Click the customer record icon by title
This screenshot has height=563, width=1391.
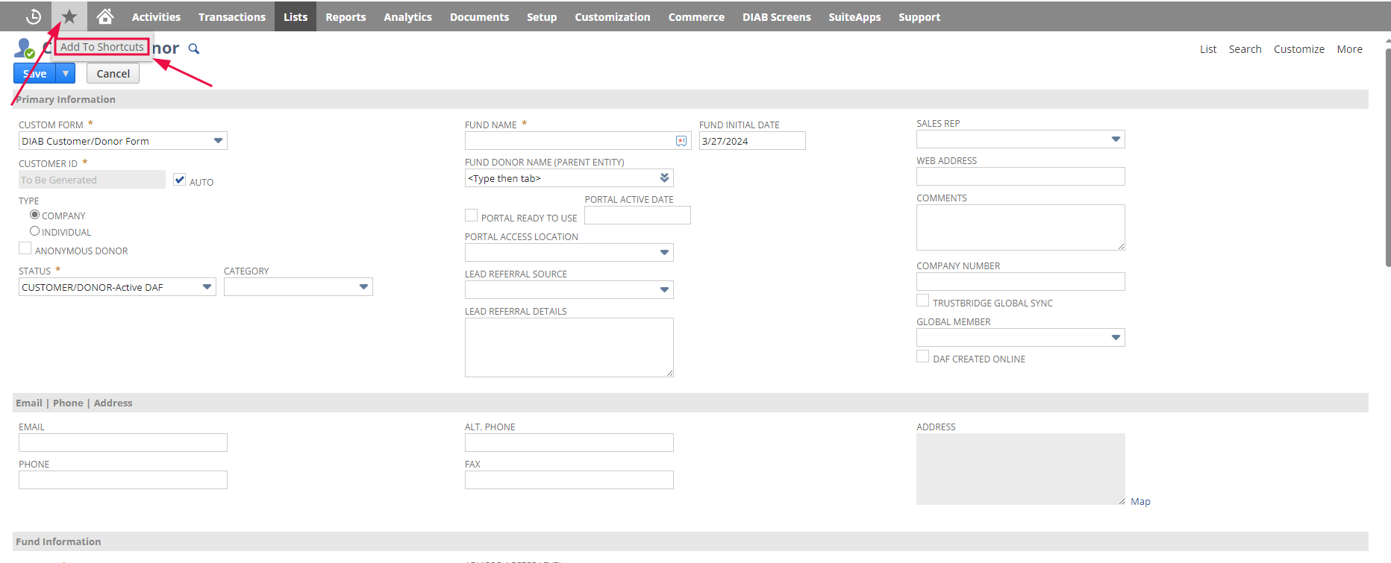(x=25, y=48)
